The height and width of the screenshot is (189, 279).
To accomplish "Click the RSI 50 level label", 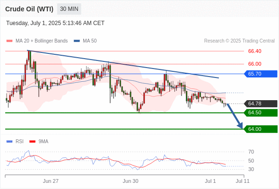I will (251, 161).
